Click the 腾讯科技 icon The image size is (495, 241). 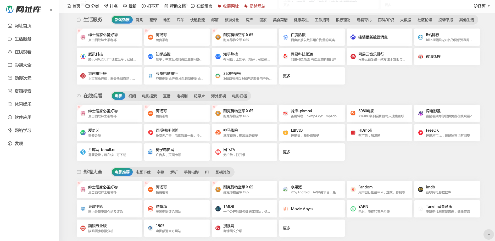tap(83, 57)
